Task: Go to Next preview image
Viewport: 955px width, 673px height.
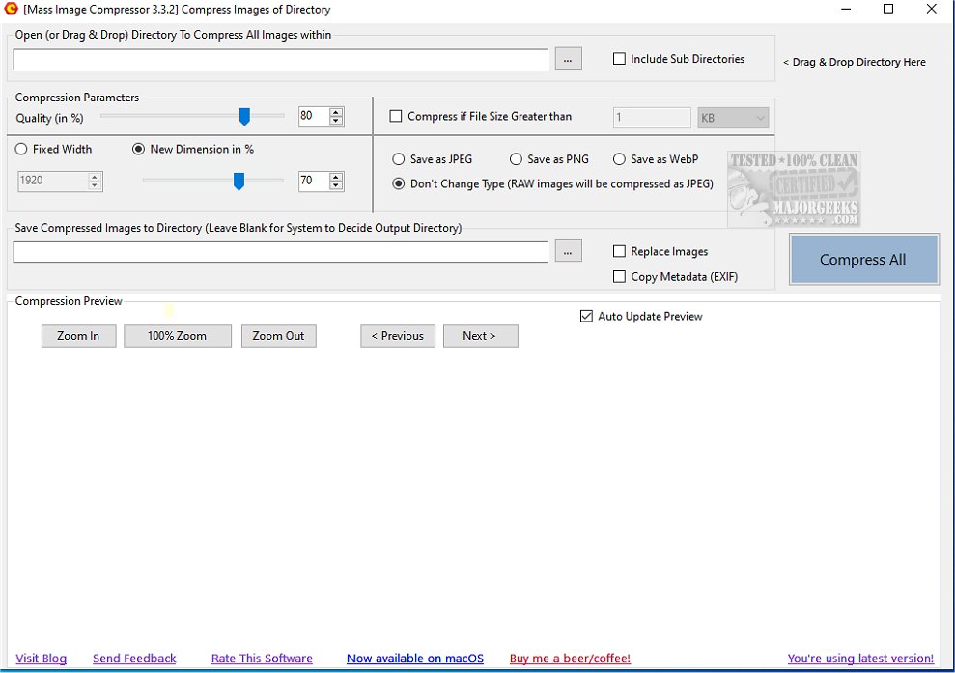Action: 480,336
